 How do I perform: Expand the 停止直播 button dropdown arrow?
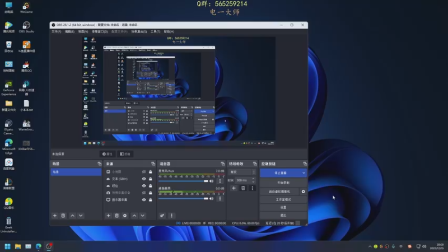[x=304, y=173]
